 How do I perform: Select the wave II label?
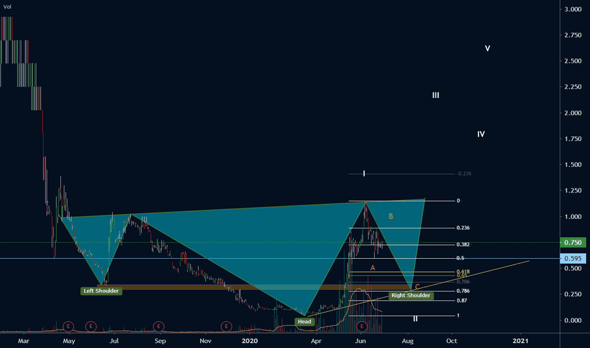point(415,319)
